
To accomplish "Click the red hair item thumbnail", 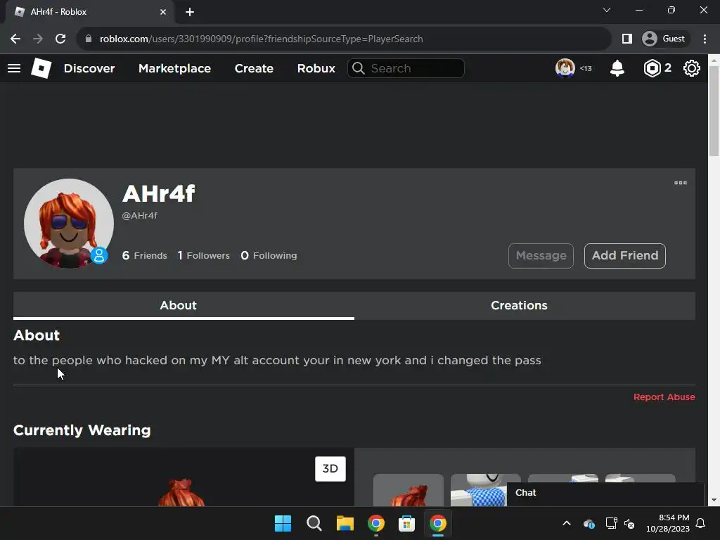I will (409, 490).
